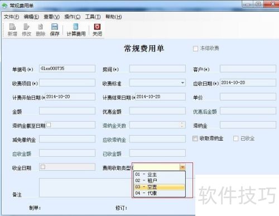Collapse the 费用收取类型 dropdown arrow
This screenshot has width=279, height=216.
click(x=182, y=167)
